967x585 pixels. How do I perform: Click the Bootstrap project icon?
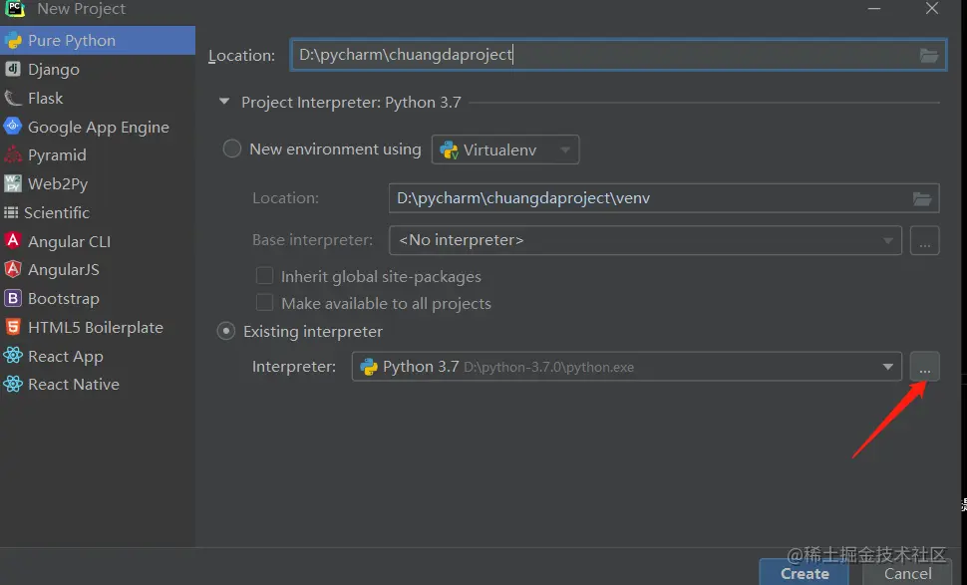(x=13, y=298)
